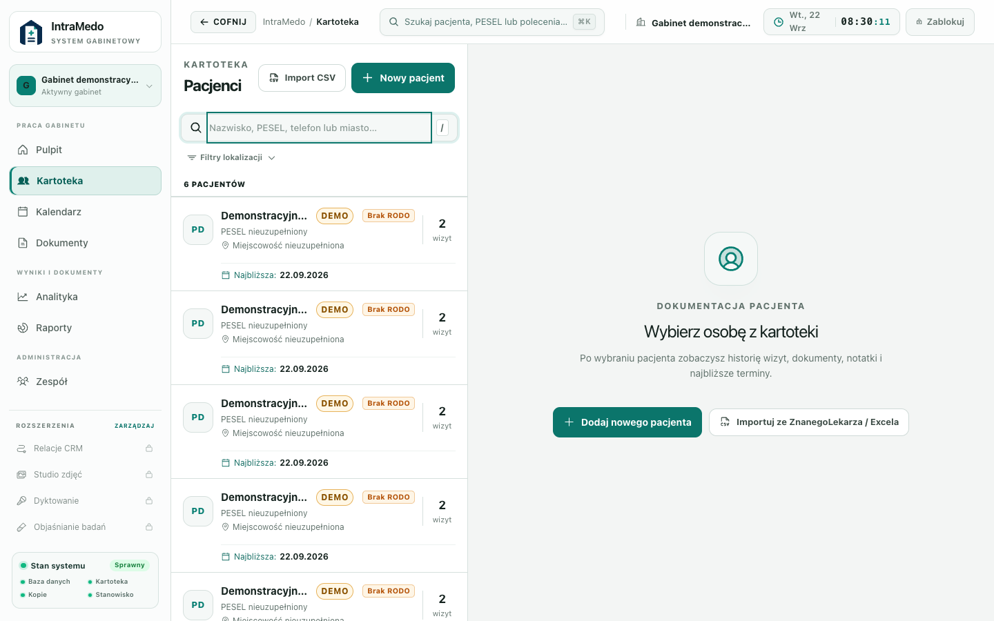Click the COFNIJ back button
Image resolution: width=994 pixels, height=621 pixels.
pos(223,22)
